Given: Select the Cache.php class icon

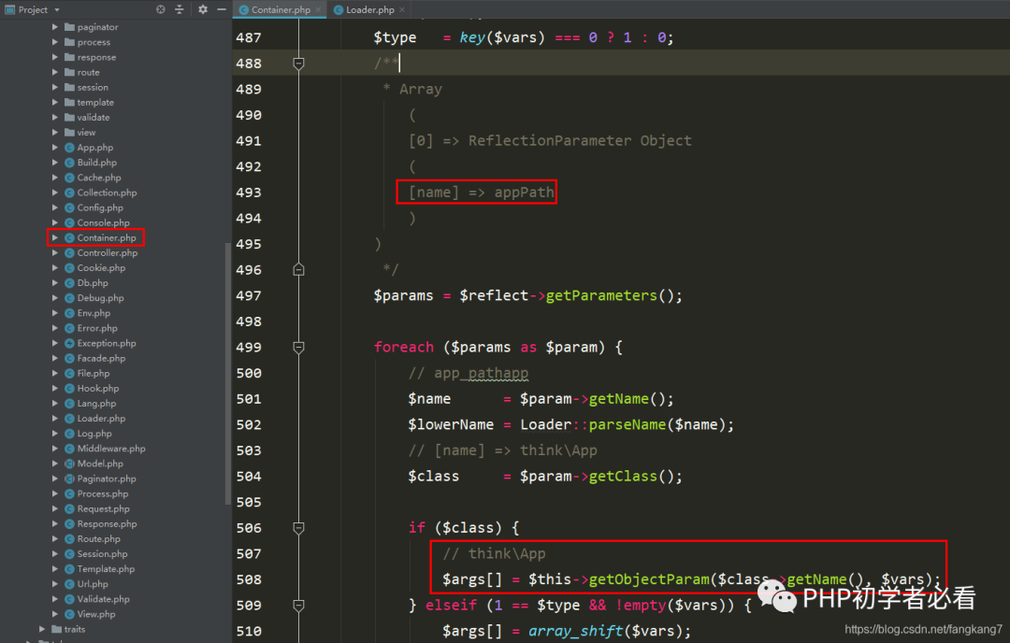Looking at the screenshot, I should point(69,178).
